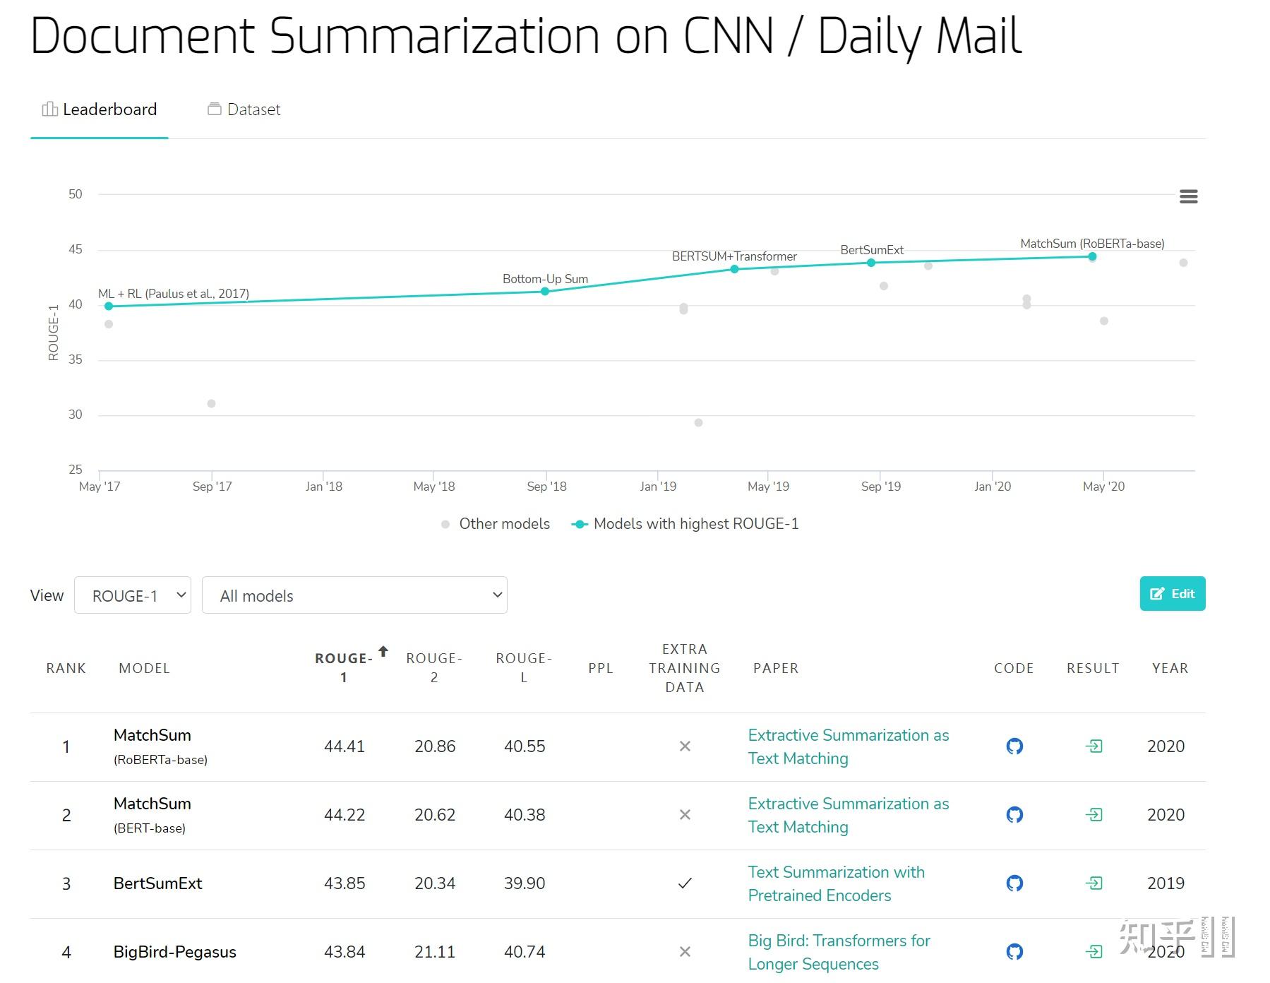This screenshot has width=1270, height=983.
Task: Click ROUGE-1 score 44.41
Action: pyautogui.click(x=345, y=746)
